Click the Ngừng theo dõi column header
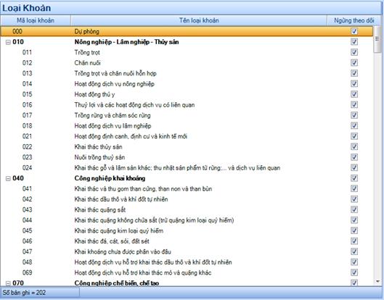The width and height of the screenshot is (384, 300). coord(354,20)
